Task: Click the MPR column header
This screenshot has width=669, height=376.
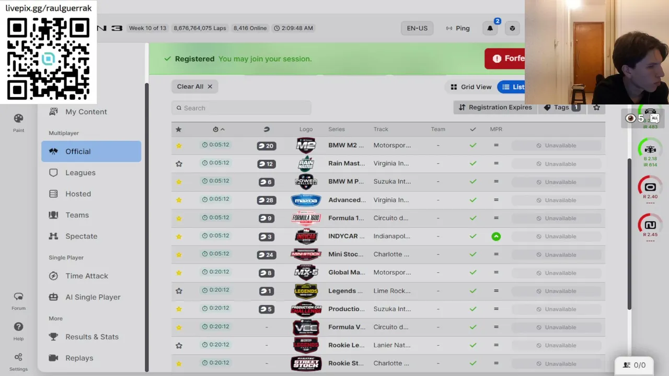Action: 496,129
